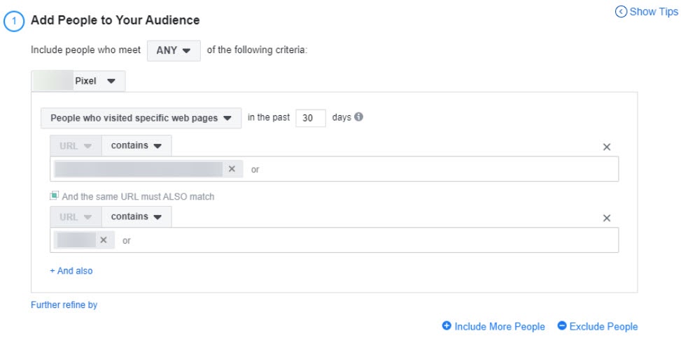Open the ANY criteria dropdown
This screenshot has width=681, height=338.
tap(174, 51)
